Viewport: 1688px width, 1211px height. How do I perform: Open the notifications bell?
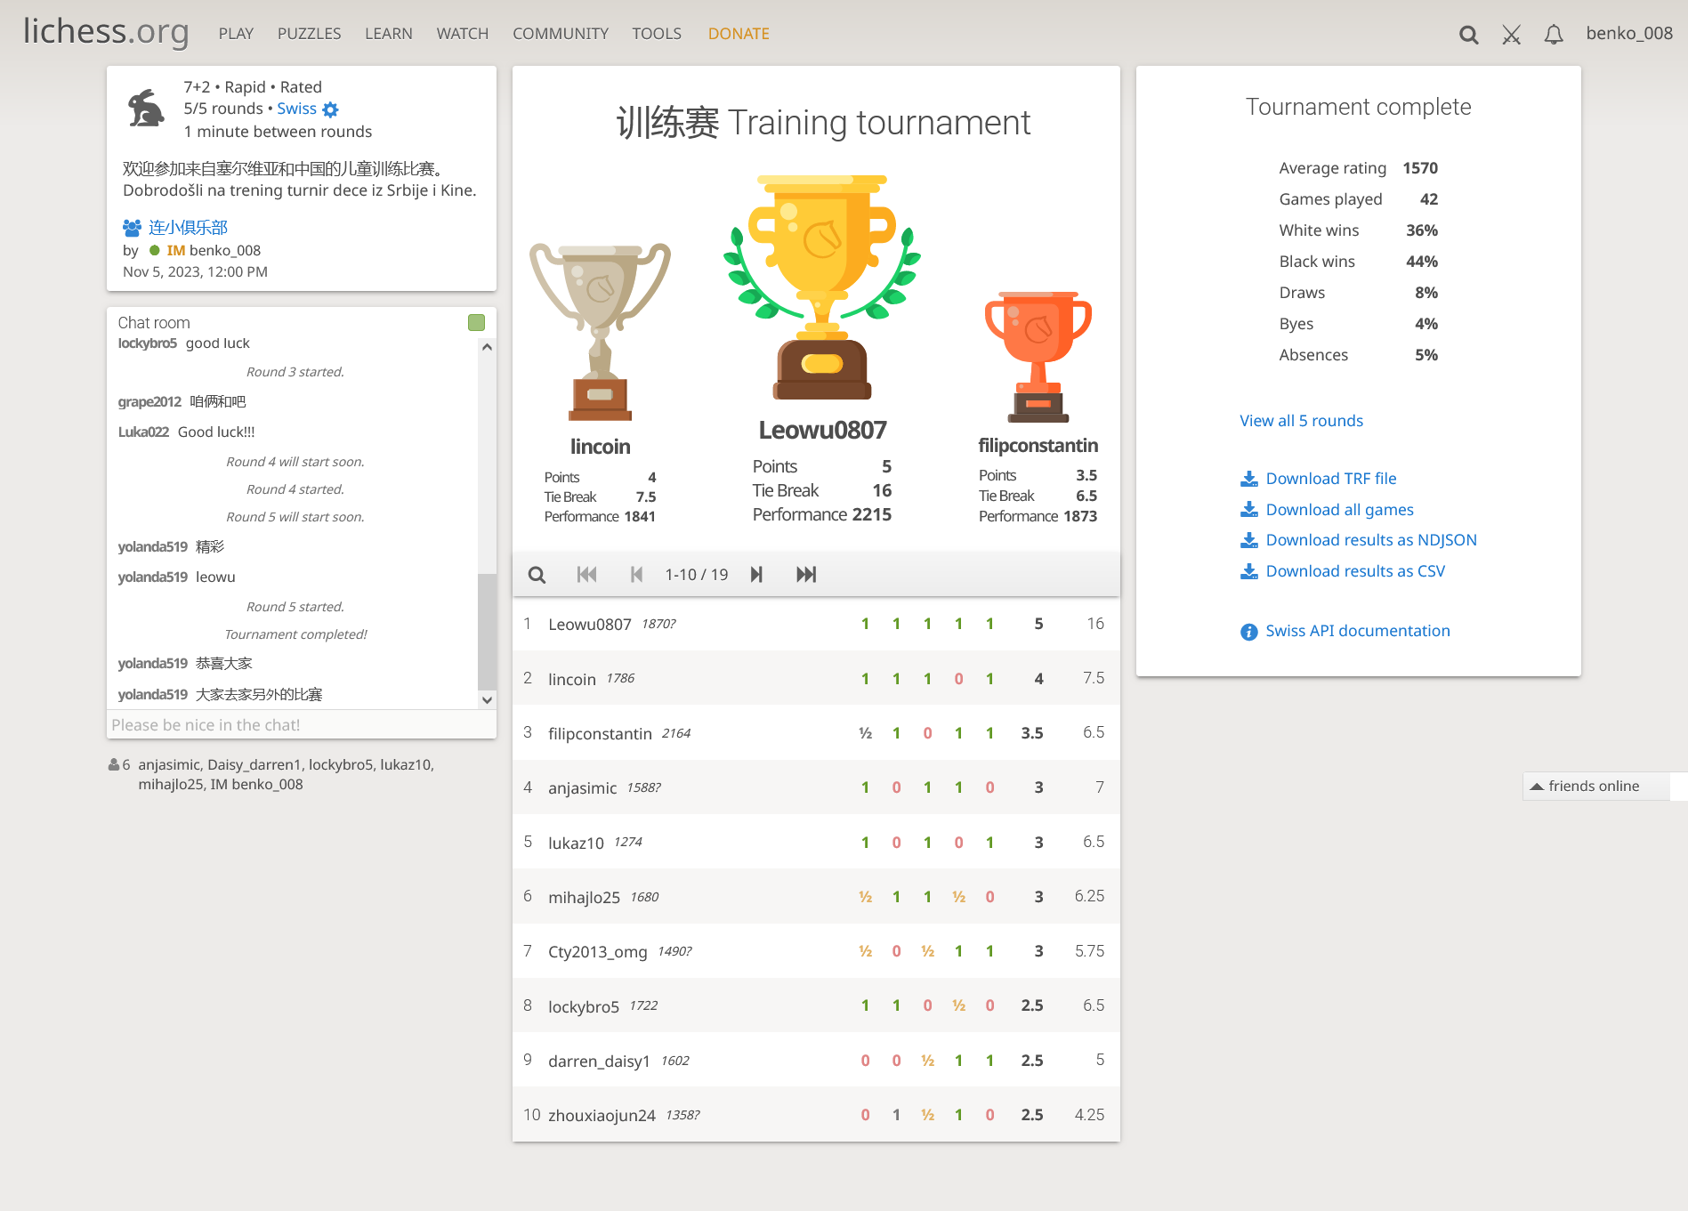point(1554,35)
